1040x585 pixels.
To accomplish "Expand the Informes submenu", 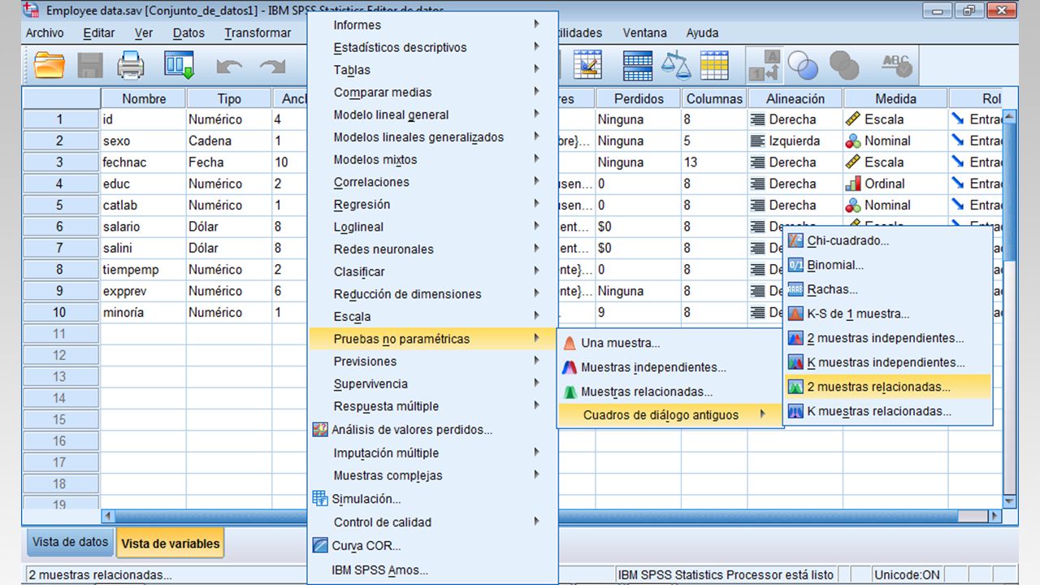I will click(432, 25).
